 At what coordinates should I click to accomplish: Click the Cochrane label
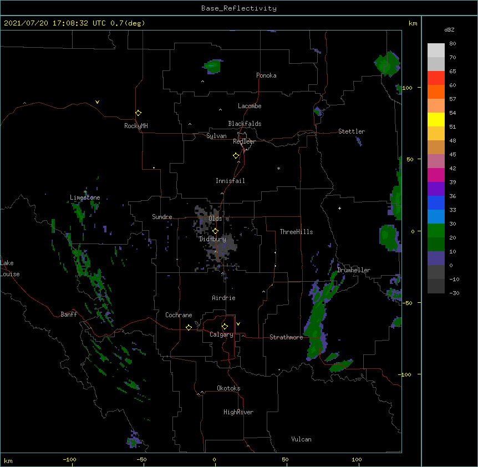click(179, 315)
